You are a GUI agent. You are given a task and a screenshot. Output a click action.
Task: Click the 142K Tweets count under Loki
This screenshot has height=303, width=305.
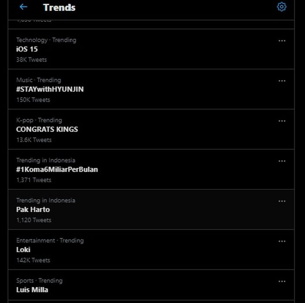pyautogui.click(x=33, y=260)
